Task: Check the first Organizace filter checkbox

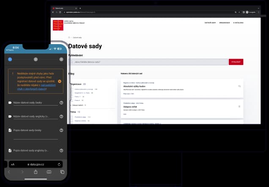Action: tap(72, 89)
